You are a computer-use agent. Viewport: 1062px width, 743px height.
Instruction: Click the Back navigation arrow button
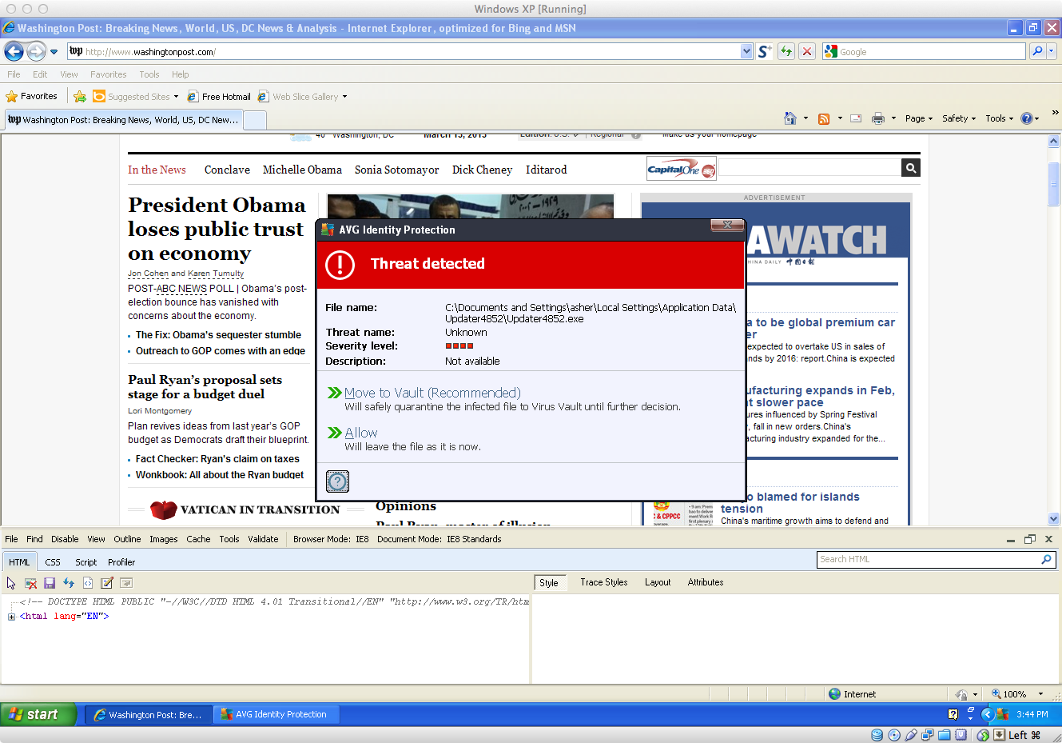click(14, 51)
